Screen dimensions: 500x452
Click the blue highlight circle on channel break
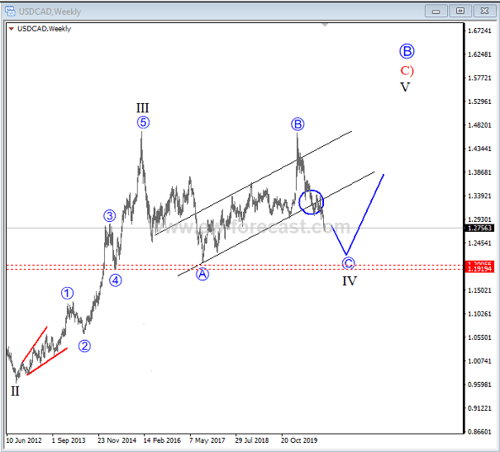click(312, 202)
